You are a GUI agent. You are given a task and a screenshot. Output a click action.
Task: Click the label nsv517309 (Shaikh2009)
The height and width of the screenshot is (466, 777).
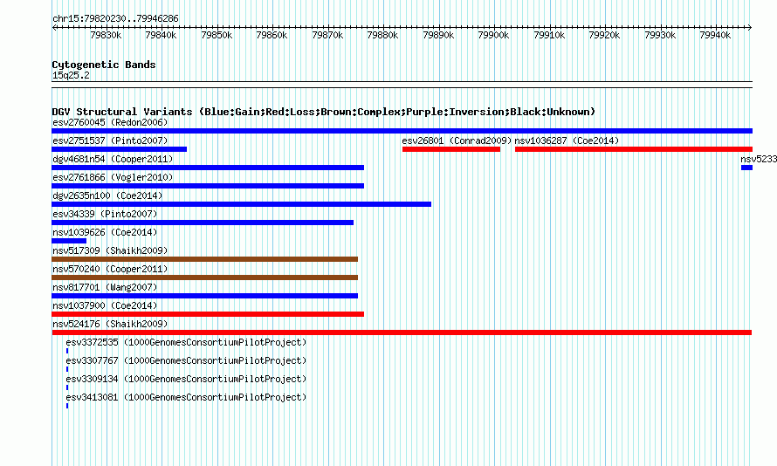click(110, 250)
